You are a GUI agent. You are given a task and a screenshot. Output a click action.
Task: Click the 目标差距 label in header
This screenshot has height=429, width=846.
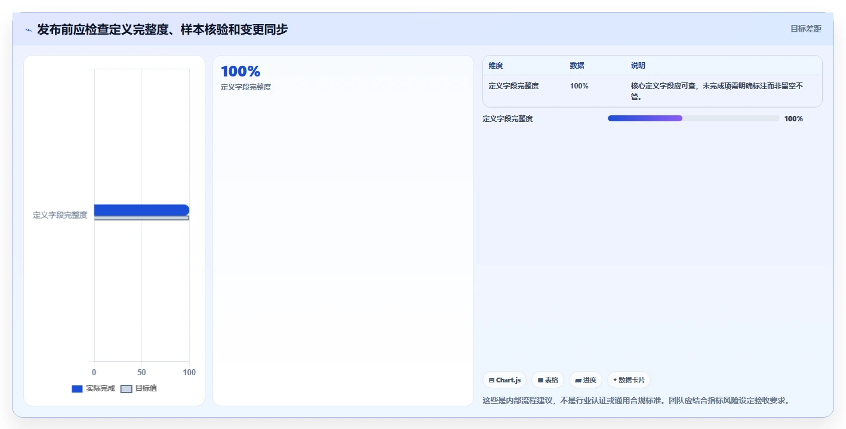(x=806, y=29)
